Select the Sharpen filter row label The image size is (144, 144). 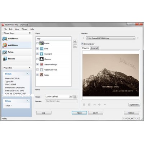pyautogui.click(x=48, y=59)
